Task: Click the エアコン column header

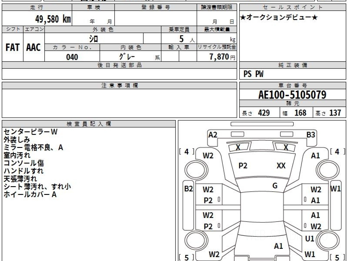Action: (x=34, y=29)
